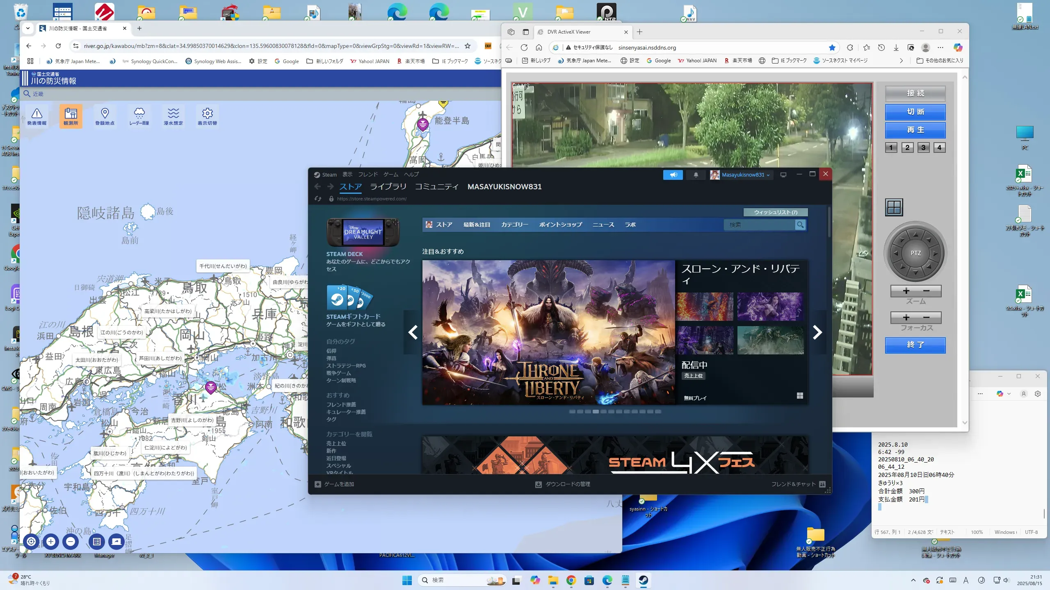Click the 浸水想定 flood estimate icon
1050x590 pixels.
coord(173,116)
